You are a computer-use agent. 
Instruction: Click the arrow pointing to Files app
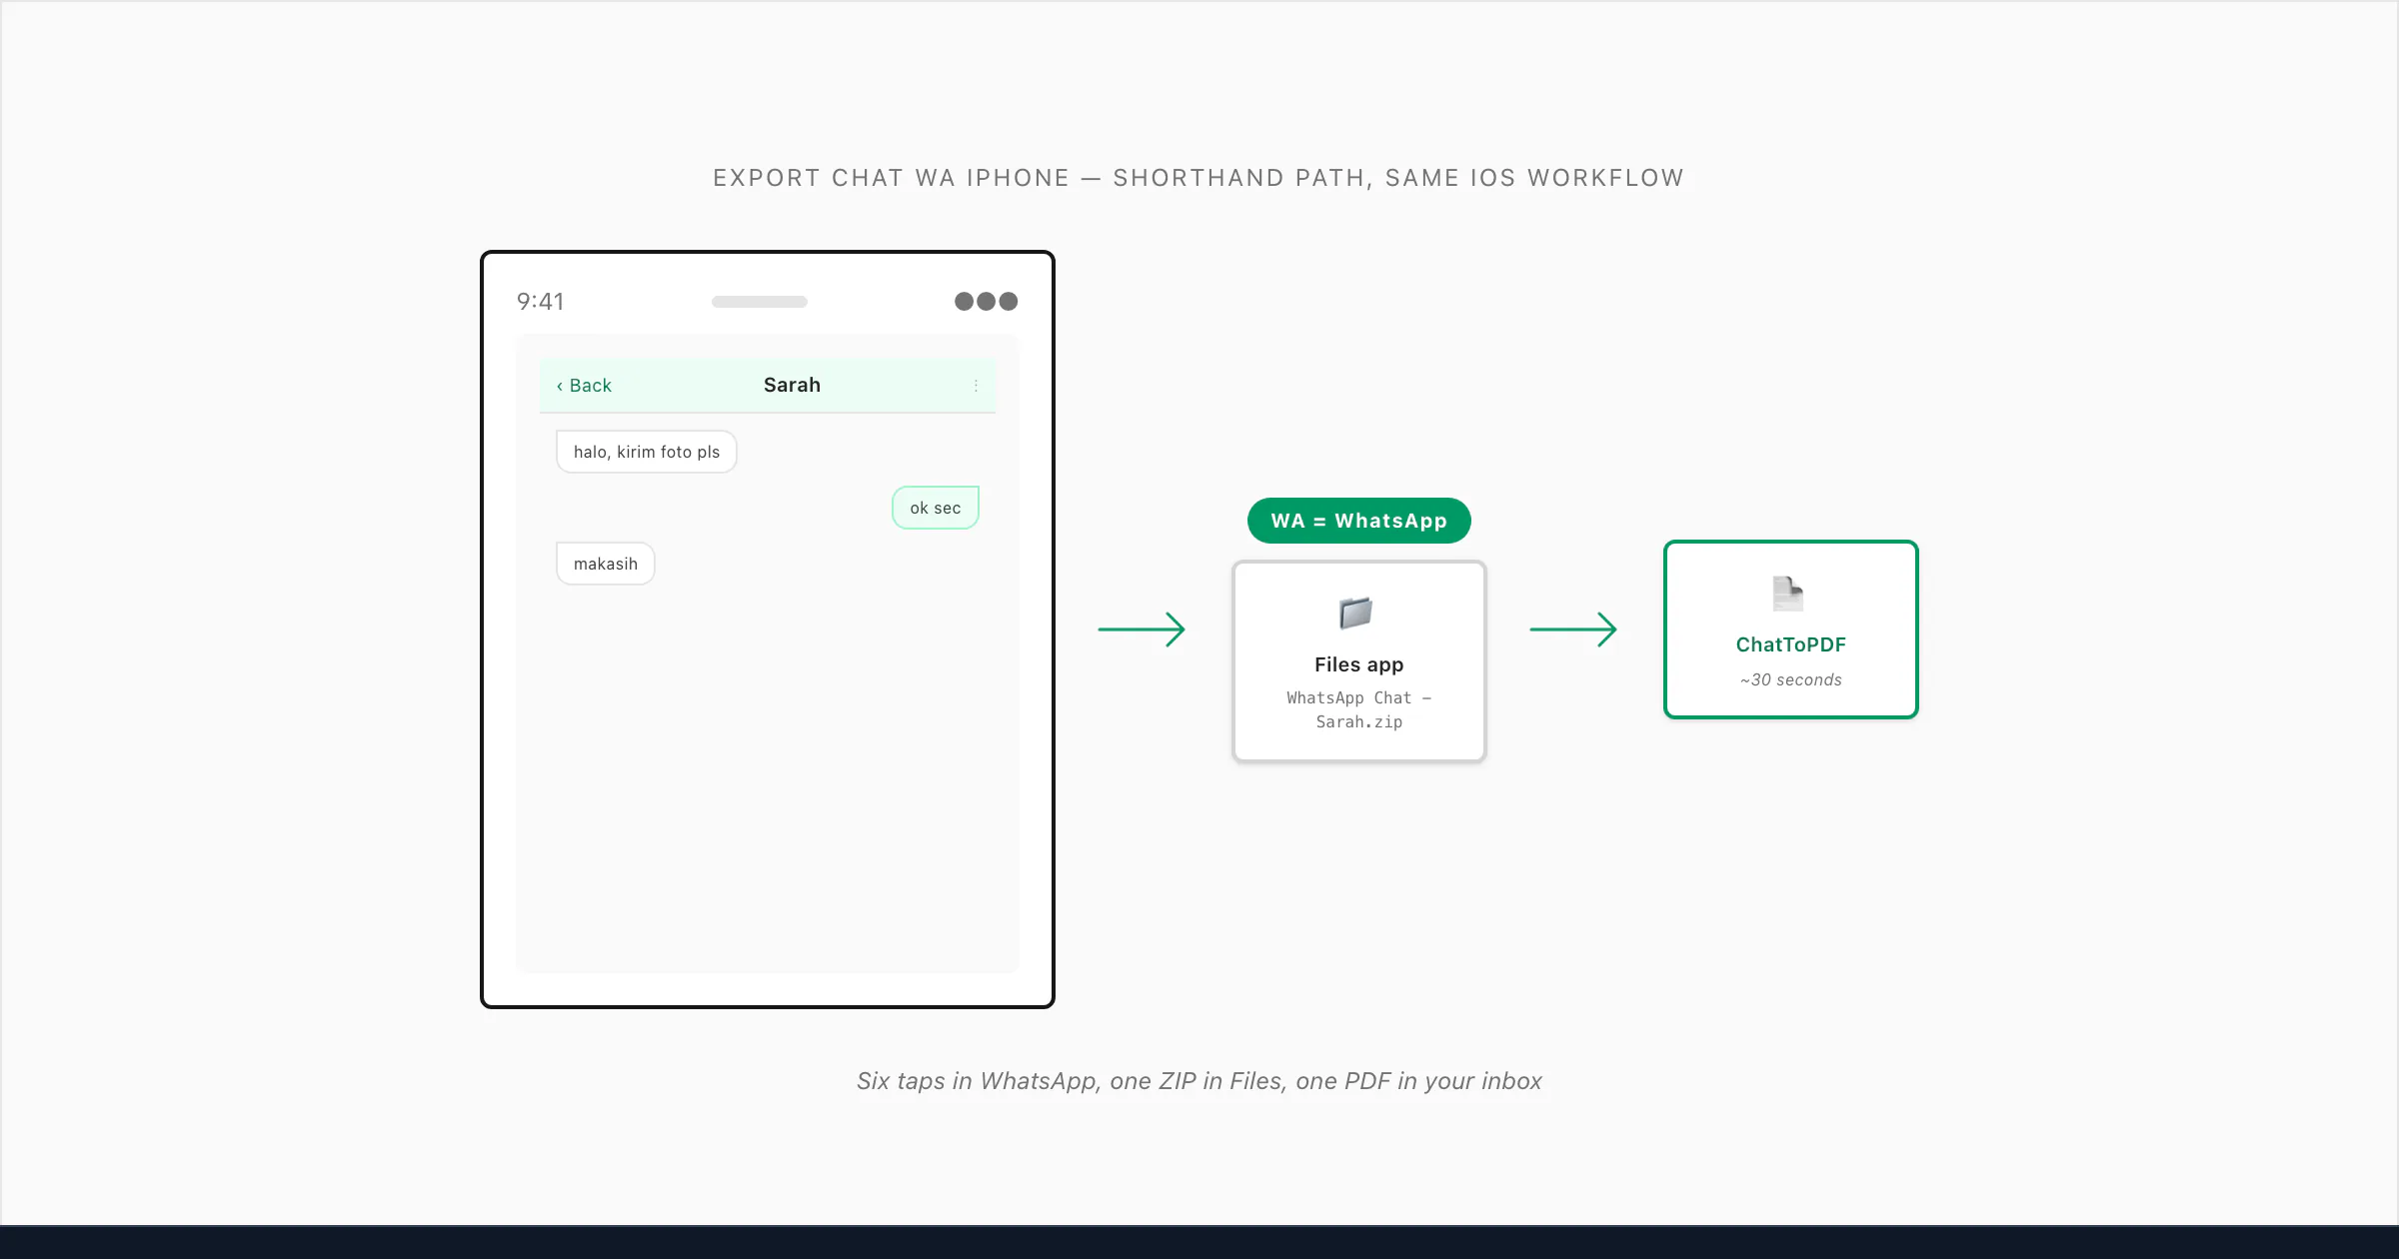pos(1142,629)
